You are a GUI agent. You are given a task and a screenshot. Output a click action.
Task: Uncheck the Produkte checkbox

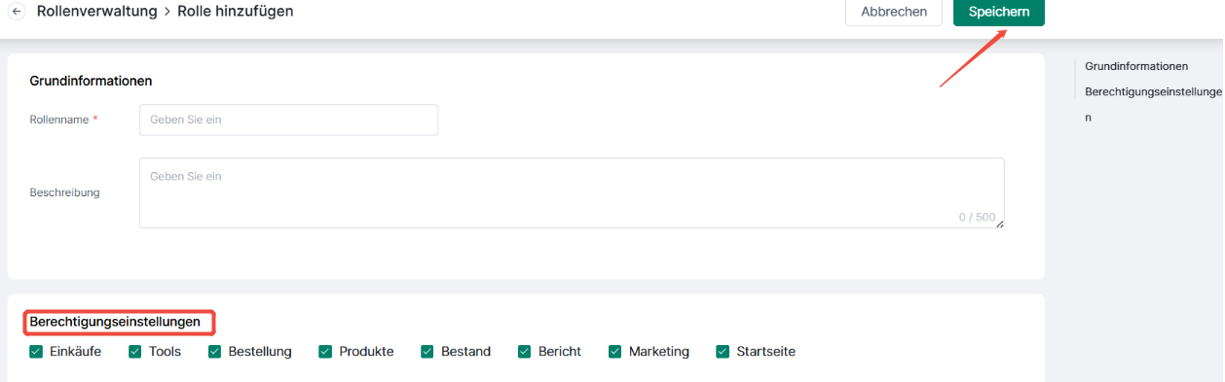coord(325,352)
